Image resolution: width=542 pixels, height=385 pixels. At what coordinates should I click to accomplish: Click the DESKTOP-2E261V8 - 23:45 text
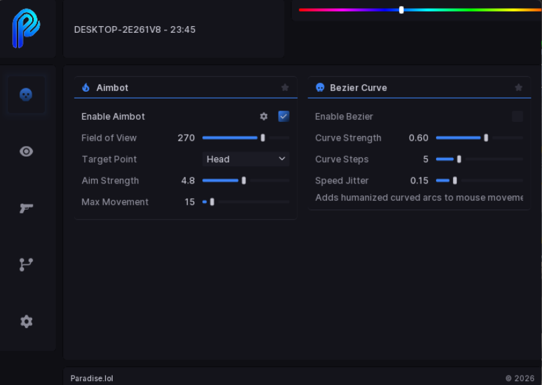tap(135, 29)
